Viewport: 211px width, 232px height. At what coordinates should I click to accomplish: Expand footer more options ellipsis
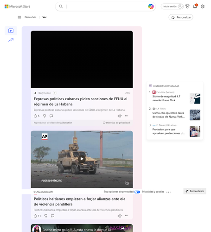pos(168,192)
